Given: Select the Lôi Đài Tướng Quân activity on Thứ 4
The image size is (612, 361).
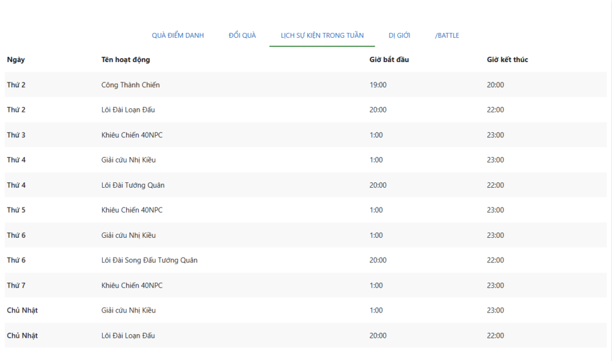Looking at the screenshot, I should [133, 185].
